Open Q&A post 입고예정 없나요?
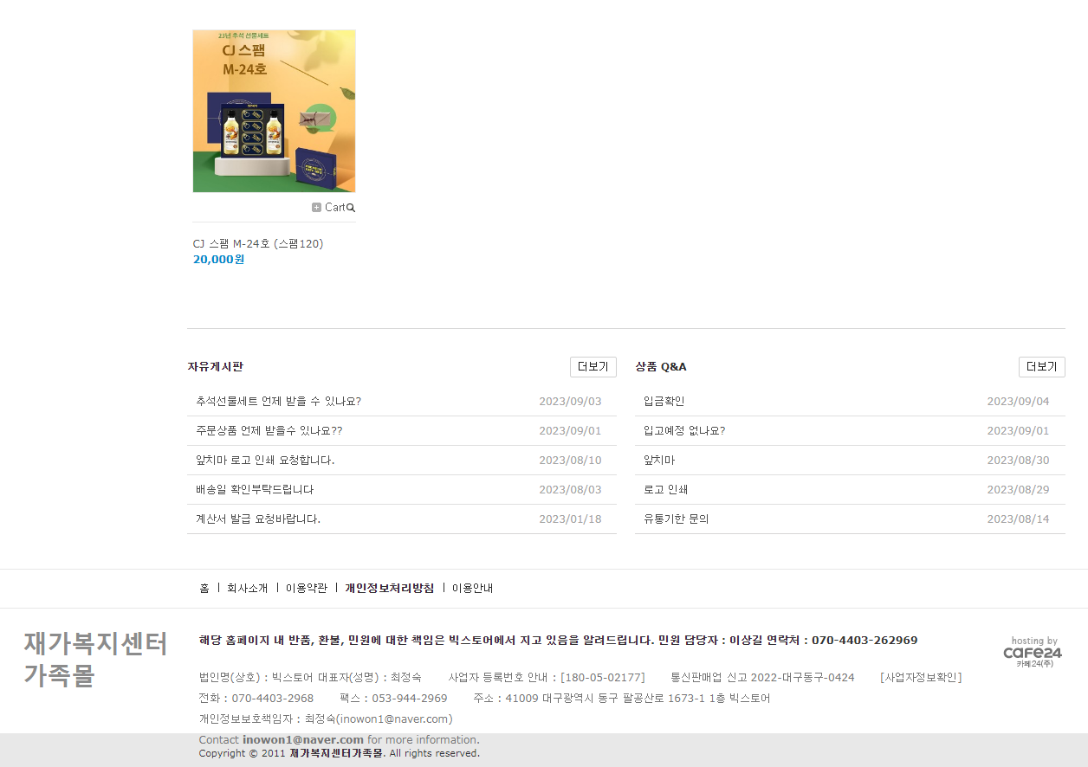The image size is (1088, 767). pos(684,431)
